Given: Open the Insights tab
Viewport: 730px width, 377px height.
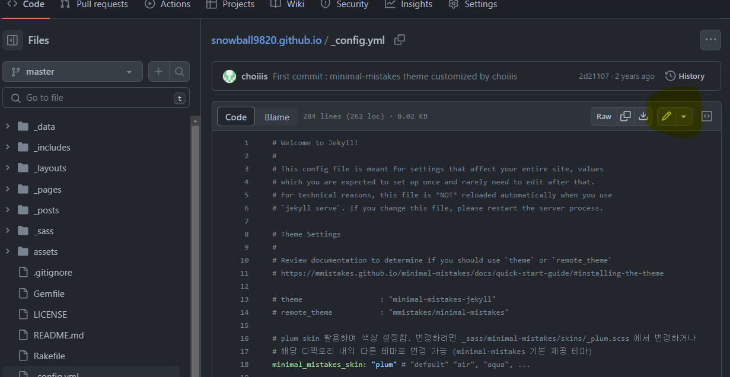Looking at the screenshot, I should click(x=409, y=4).
